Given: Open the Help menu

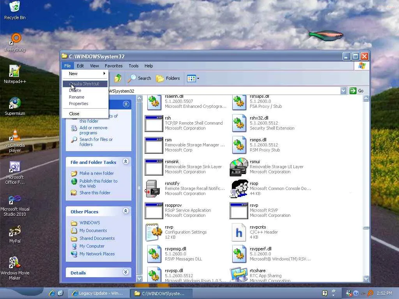Looking at the screenshot, I should pos(148,66).
